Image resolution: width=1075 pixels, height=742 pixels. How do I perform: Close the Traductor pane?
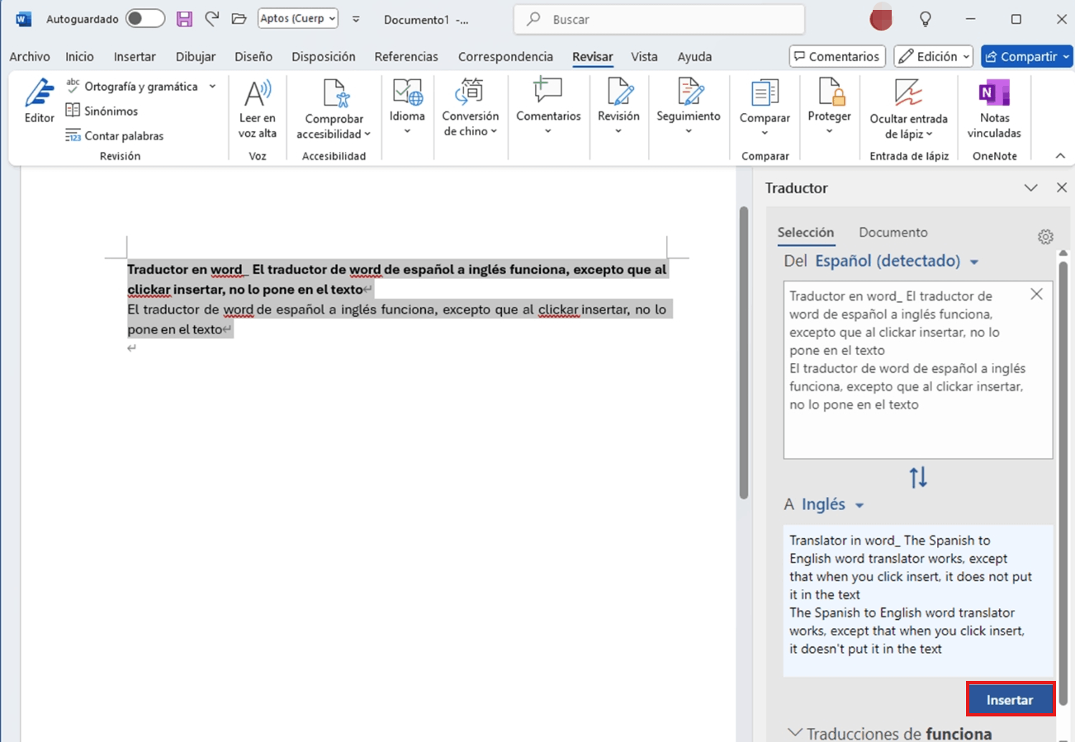(1062, 188)
